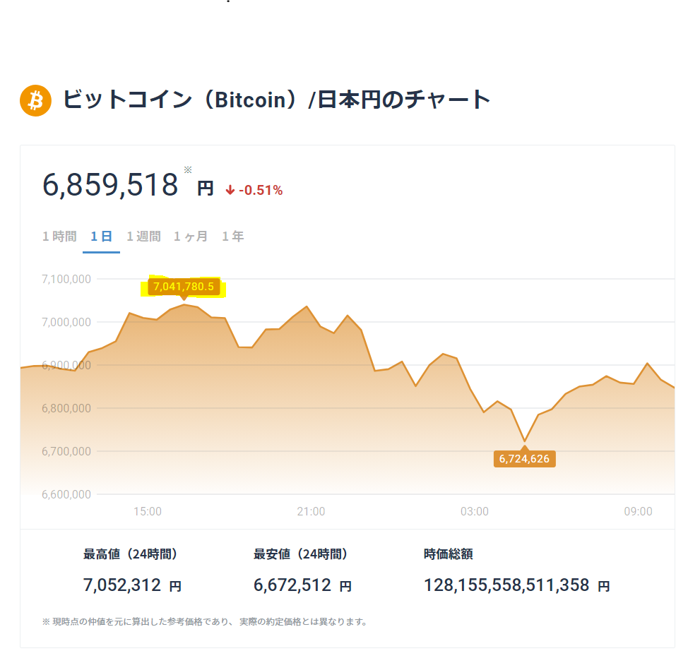This screenshot has width=688, height=651.
Task: Click the 03:00 time axis label
Action: [x=474, y=511]
